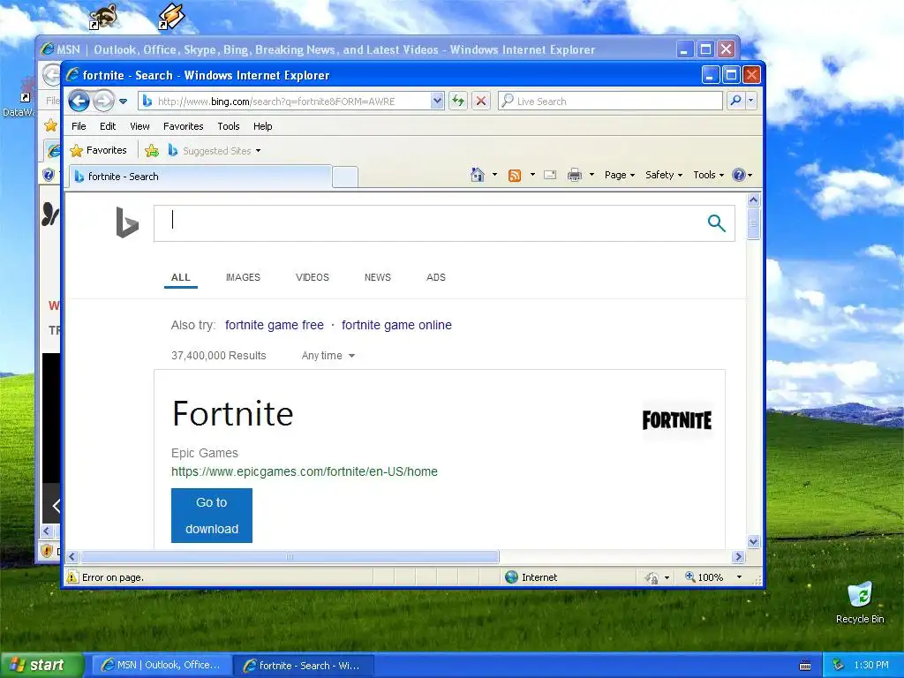Click the Bing logo on page

click(127, 222)
